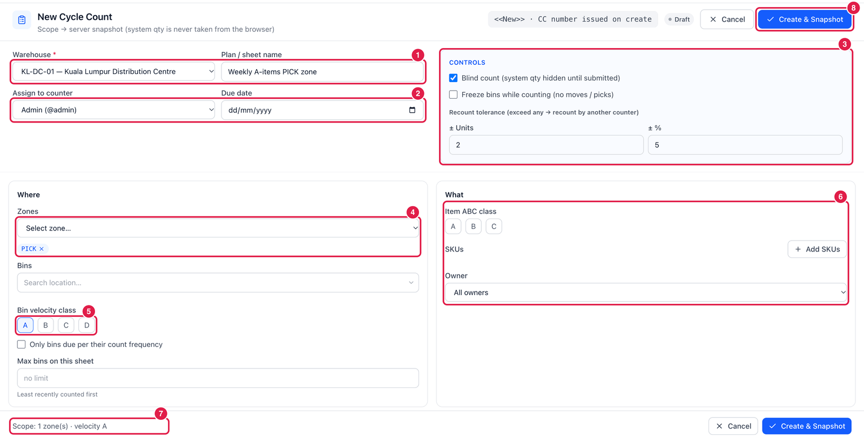Toggle Item ABC class C
Image resolution: width=864 pixels, height=436 pixels.
(494, 227)
